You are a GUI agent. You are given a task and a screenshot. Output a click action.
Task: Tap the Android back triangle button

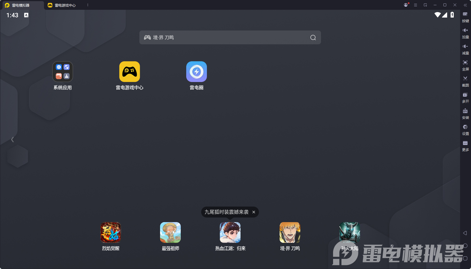[x=465, y=233]
